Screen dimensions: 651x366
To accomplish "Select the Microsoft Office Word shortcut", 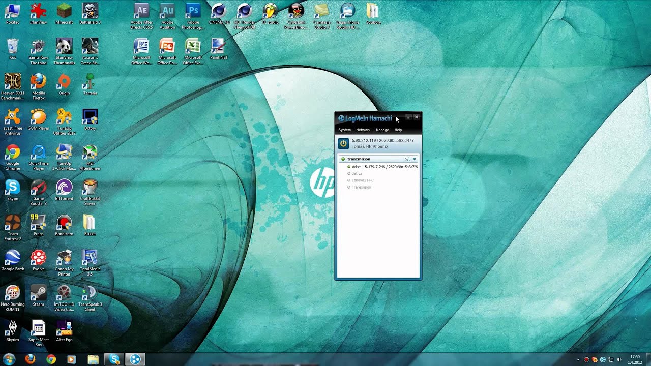I will click(x=141, y=51).
